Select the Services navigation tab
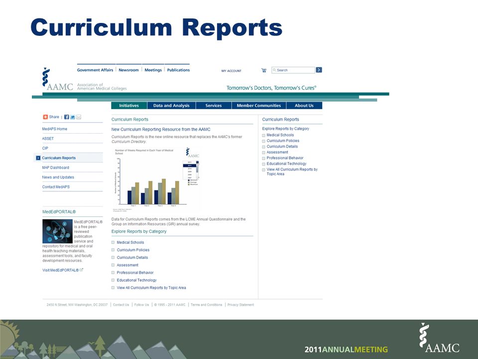The height and width of the screenshot is (359, 478). coord(214,105)
